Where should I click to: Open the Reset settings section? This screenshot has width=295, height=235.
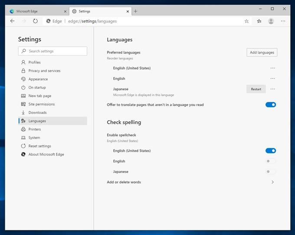(x=52, y=146)
